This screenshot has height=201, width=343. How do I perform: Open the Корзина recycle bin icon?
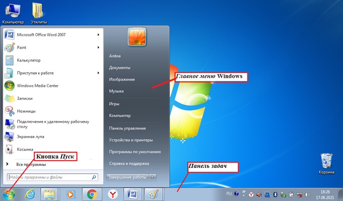point(326,163)
